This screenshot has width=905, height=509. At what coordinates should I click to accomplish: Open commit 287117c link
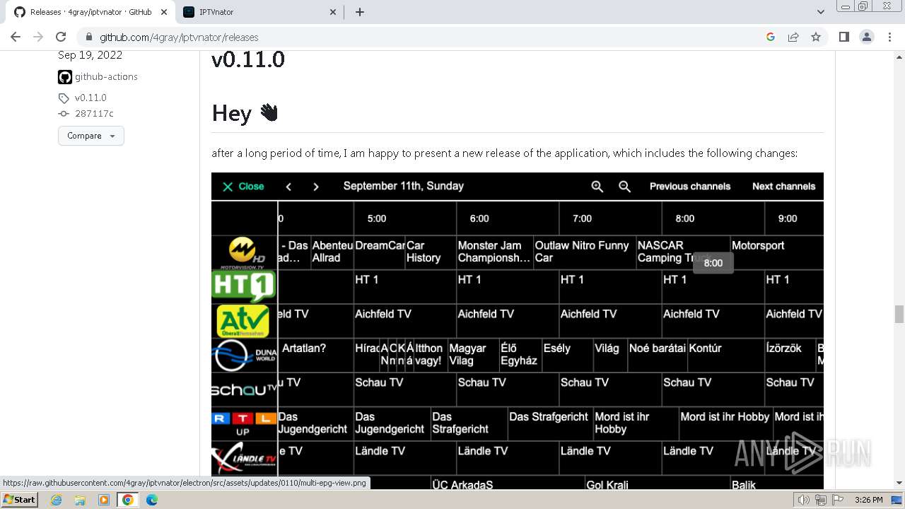[94, 113]
